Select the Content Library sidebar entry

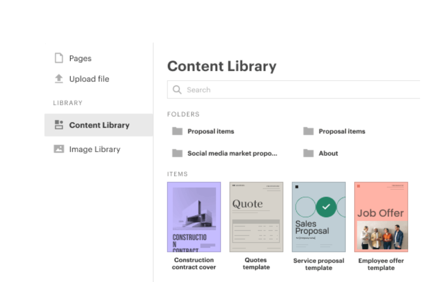tap(99, 125)
